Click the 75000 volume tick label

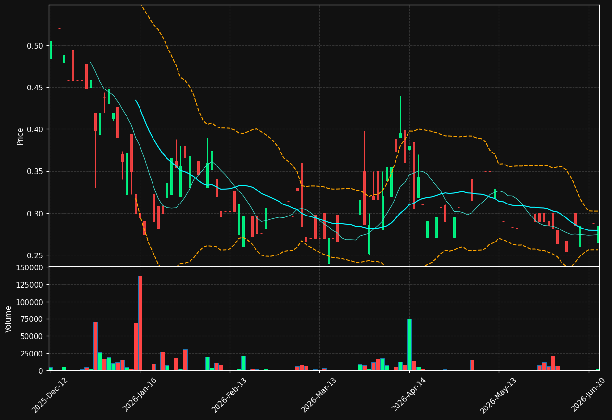(32, 319)
